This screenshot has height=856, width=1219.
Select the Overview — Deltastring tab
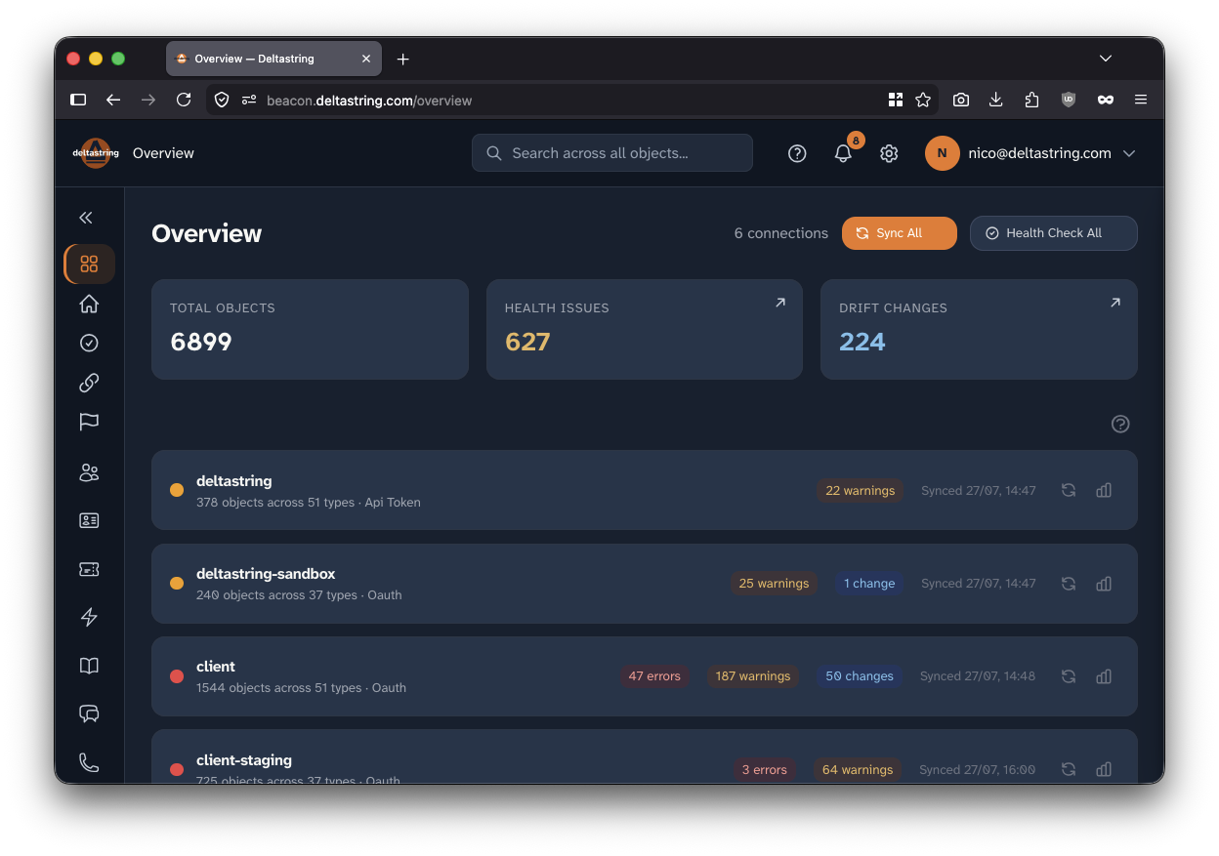(273, 59)
